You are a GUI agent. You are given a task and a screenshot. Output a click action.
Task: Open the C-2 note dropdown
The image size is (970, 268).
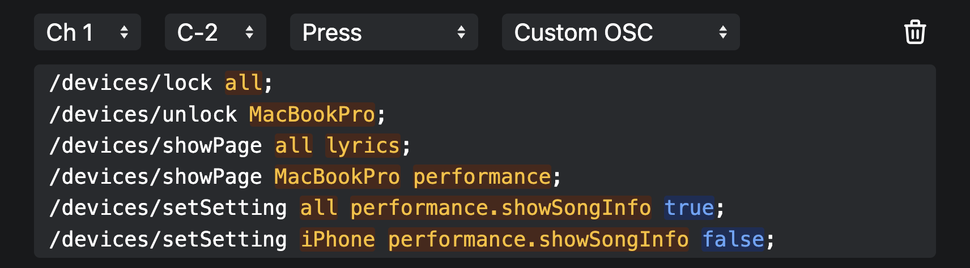click(x=215, y=32)
